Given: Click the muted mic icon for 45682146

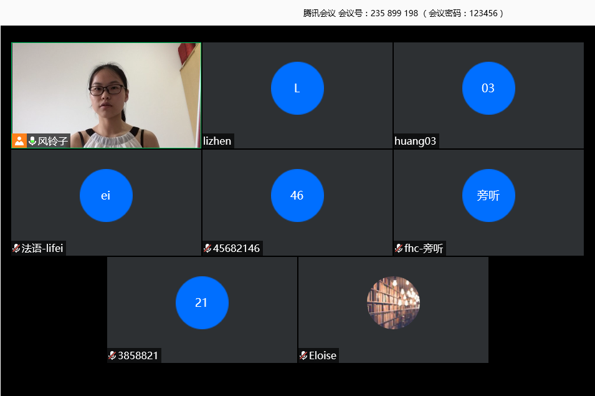Looking at the screenshot, I should pyautogui.click(x=207, y=248).
